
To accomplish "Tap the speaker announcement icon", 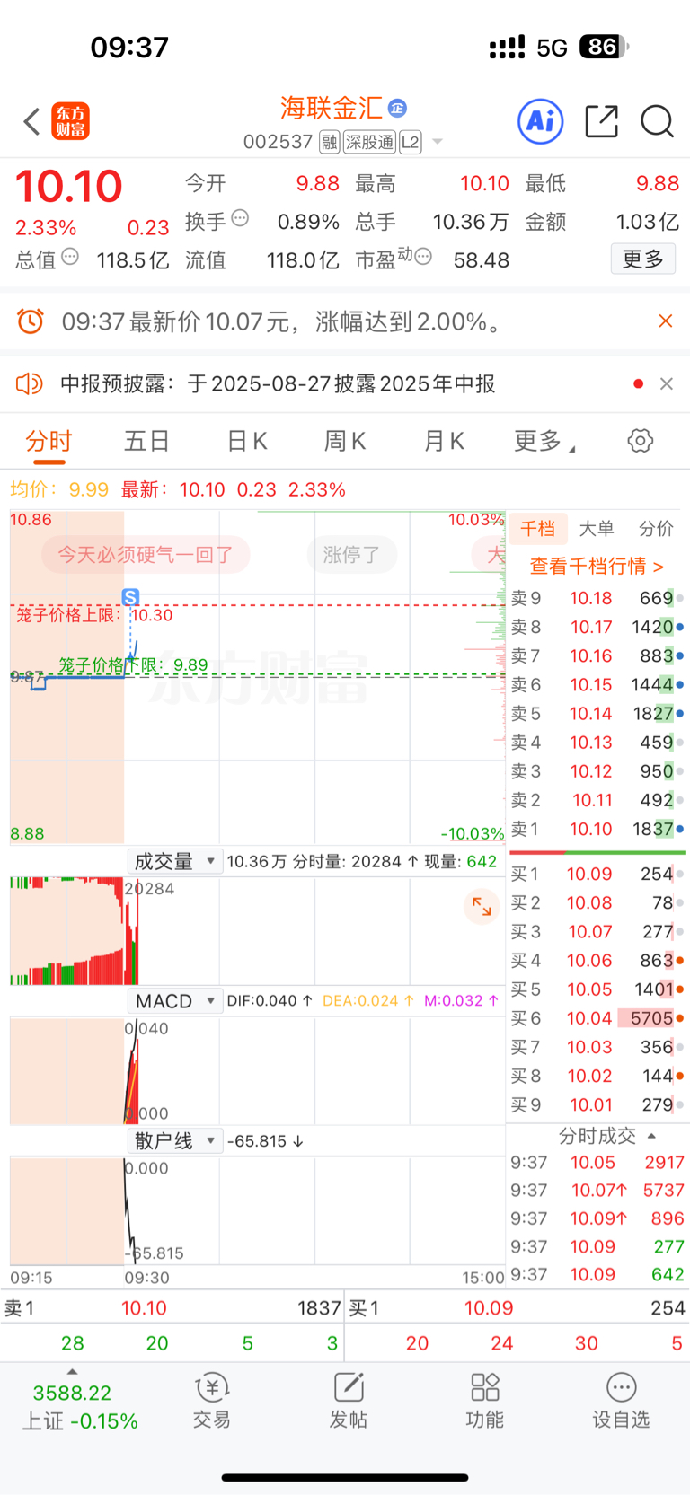I will click(30, 384).
